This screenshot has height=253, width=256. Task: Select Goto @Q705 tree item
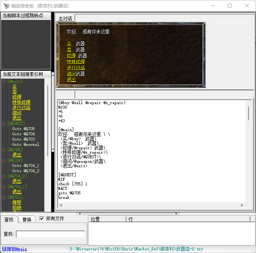[x=23, y=129]
